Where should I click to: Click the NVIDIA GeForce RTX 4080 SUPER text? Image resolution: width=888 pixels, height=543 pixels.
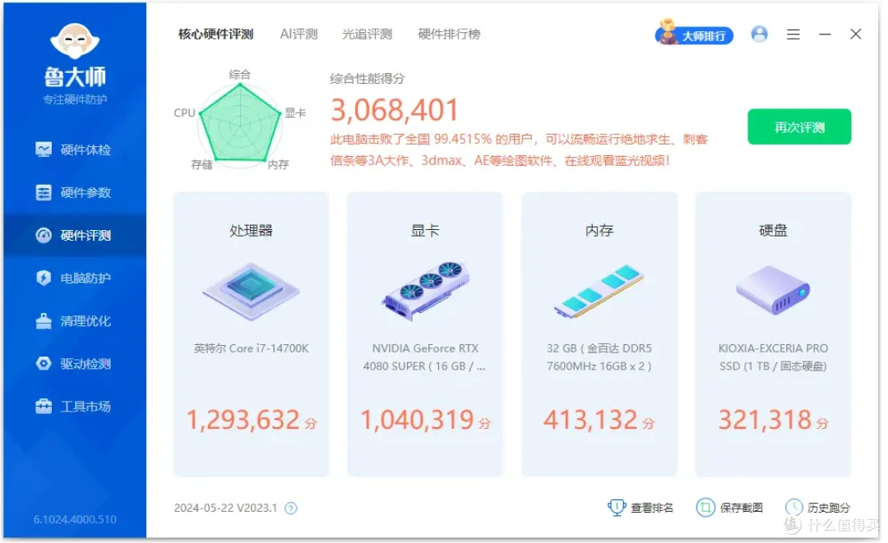(425, 357)
